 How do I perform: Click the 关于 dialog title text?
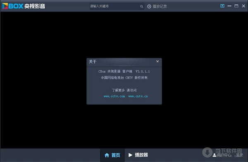tap(93, 62)
